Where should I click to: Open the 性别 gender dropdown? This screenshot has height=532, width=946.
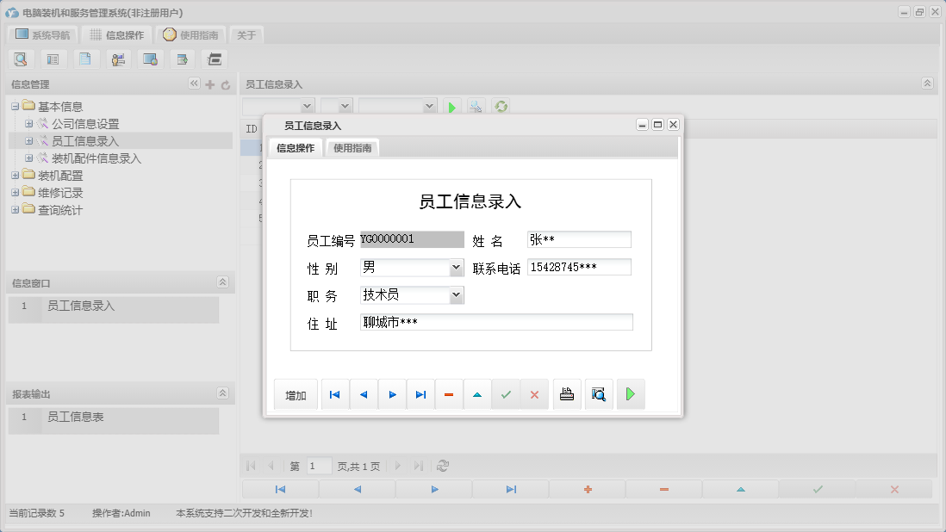click(457, 267)
